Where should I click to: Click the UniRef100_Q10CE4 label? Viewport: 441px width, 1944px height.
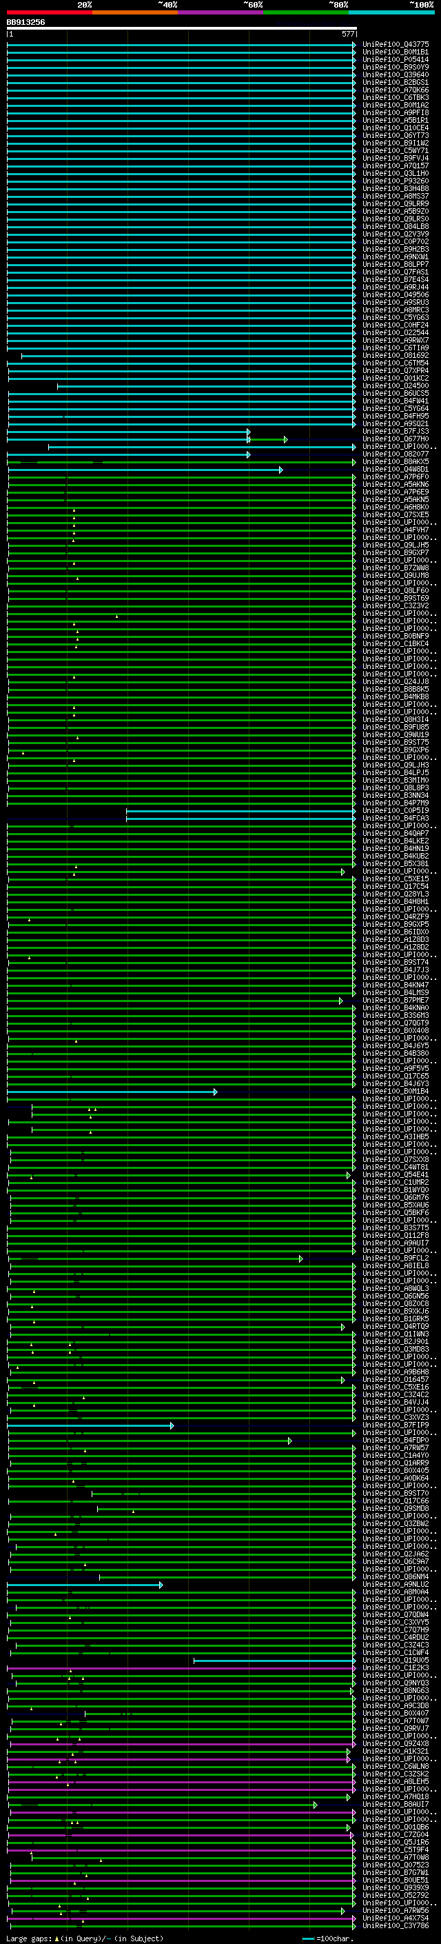click(396, 128)
